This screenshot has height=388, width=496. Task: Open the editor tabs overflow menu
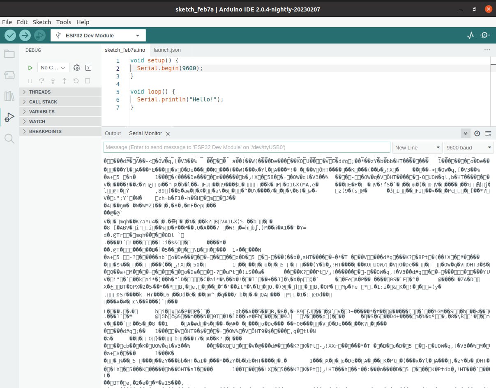[487, 50]
